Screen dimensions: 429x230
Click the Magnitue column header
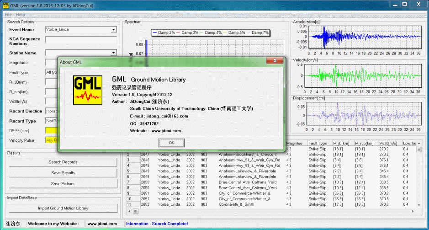click(x=296, y=143)
